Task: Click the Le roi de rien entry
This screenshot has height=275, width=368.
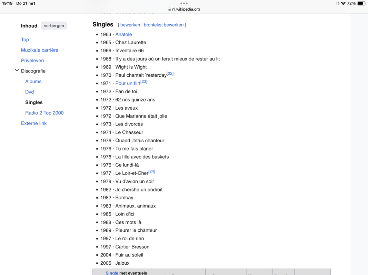Action: (x=130, y=239)
